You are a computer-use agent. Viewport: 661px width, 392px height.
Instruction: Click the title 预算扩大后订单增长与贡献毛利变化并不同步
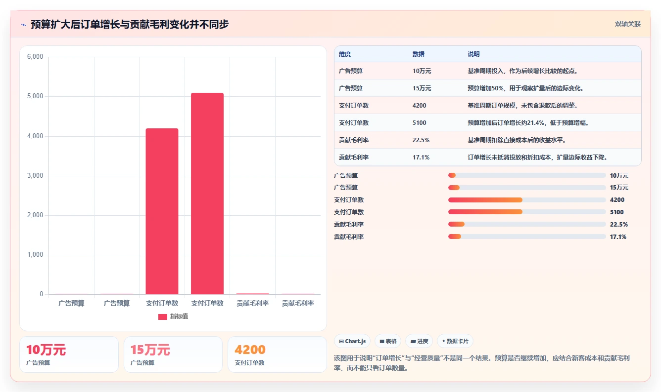pyautogui.click(x=130, y=24)
